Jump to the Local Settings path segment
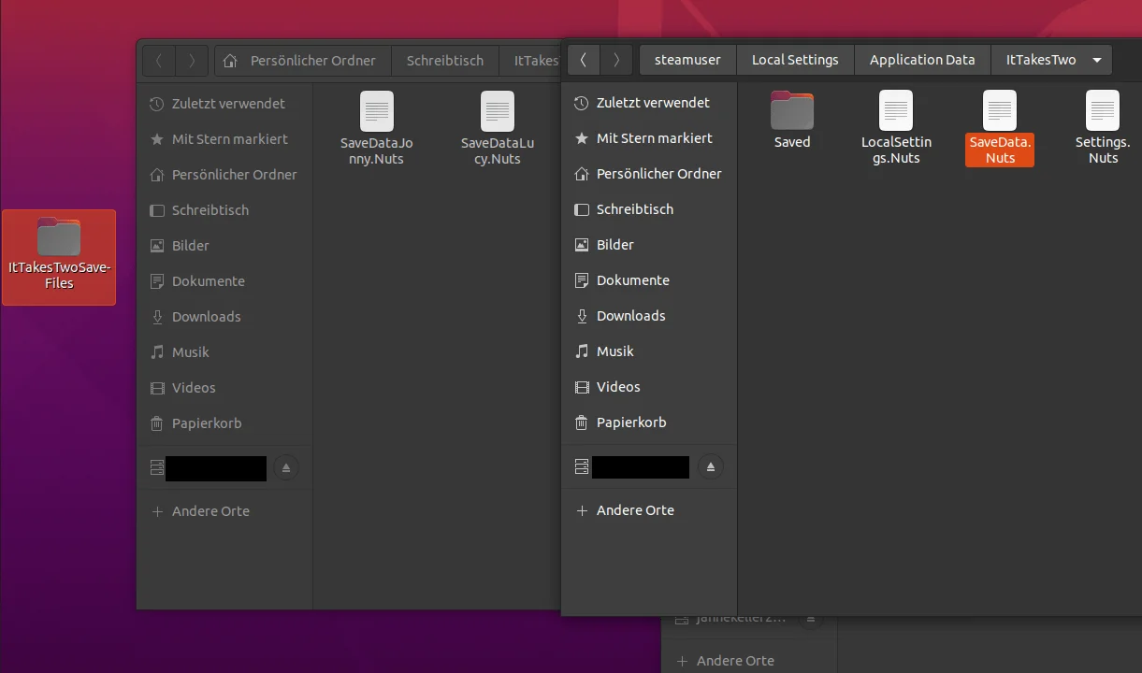 [x=795, y=60]
